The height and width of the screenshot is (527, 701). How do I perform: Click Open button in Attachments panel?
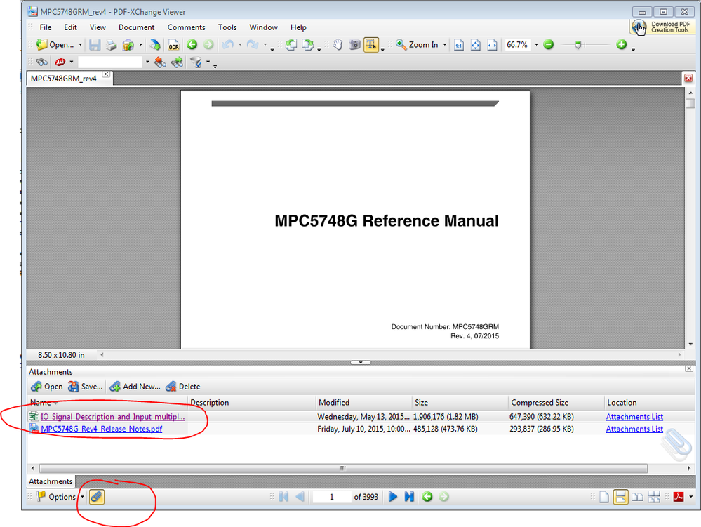point(46,387)
